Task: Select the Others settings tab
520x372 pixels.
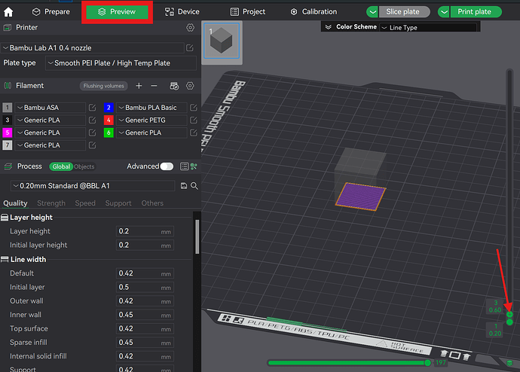Action: [x=152, y=203]
